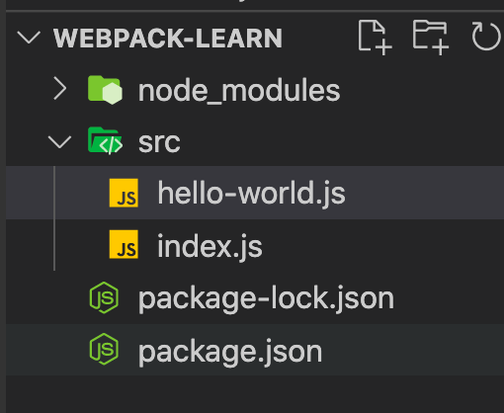The width and height of the screenshot is (504, 413).
Task: Click the New File icon
Action: pos(375,38)
